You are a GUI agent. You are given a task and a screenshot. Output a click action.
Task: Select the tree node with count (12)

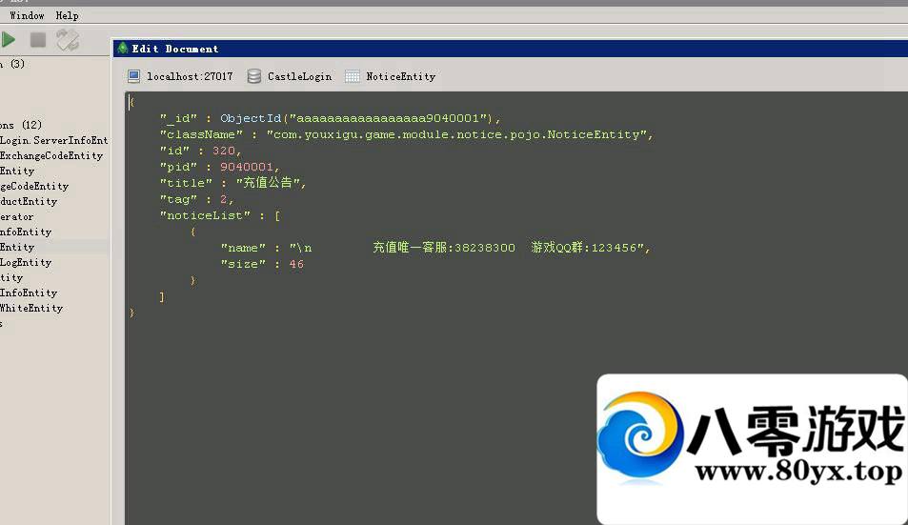coord(19,125)
